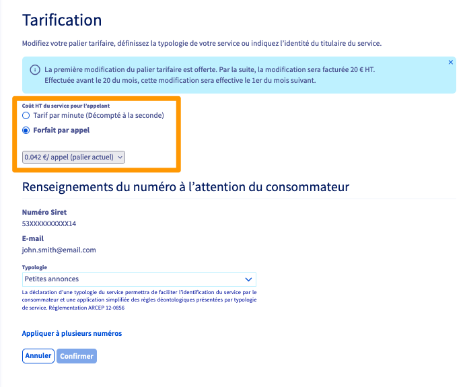Click the Tarification page heading

(x=62, y=20)
